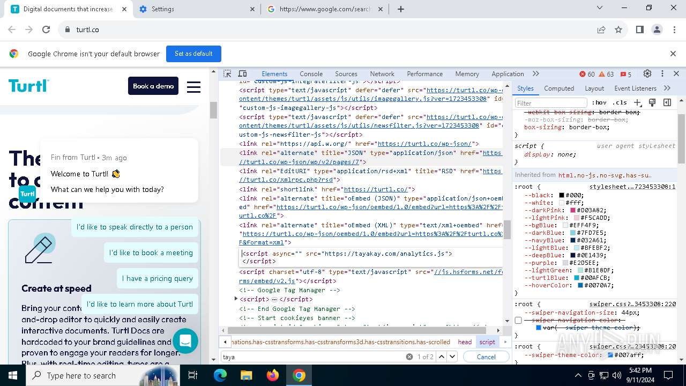Open the Computed styles tab
Screen dimensions: 686x386
[x=559, y=88]
